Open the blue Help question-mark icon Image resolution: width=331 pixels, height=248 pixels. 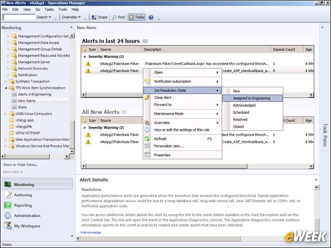151,17
